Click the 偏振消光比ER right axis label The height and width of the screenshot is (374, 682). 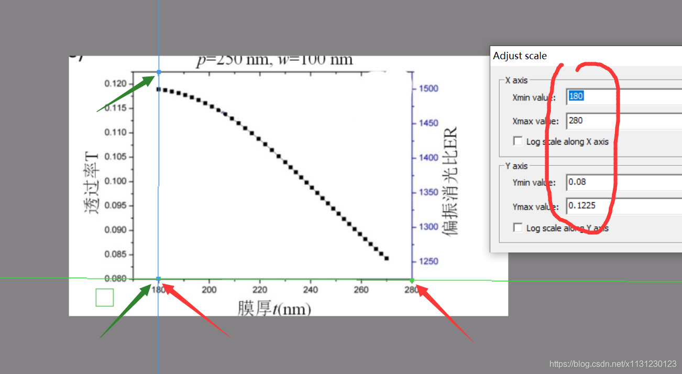[x=450, y=181]
